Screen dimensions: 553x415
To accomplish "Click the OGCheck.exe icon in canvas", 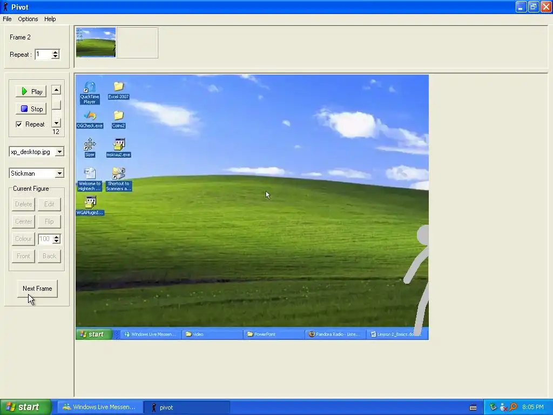I will click(90, 119).
